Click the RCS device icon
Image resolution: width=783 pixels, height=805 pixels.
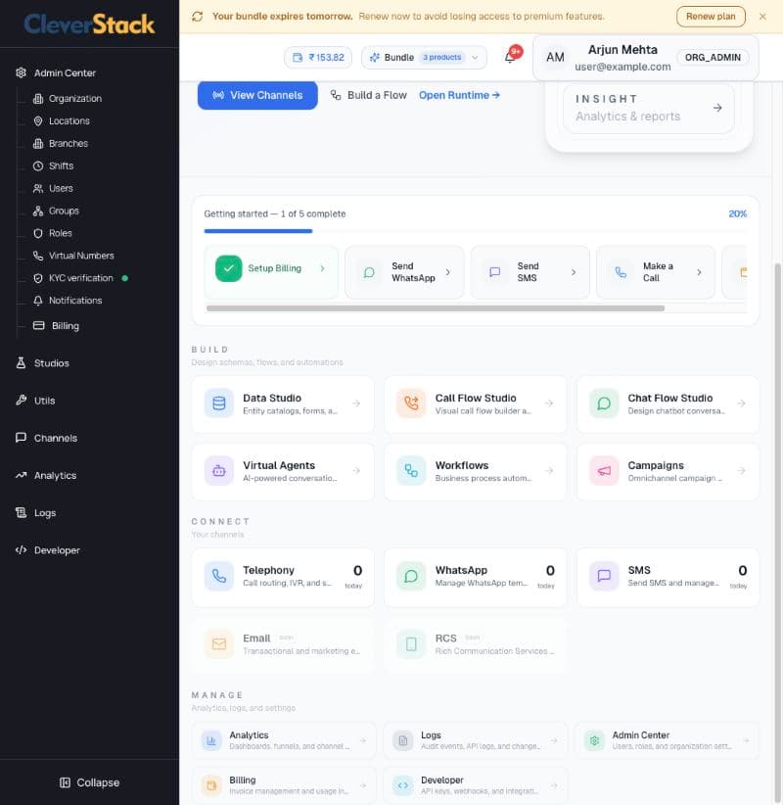[411, 643]
